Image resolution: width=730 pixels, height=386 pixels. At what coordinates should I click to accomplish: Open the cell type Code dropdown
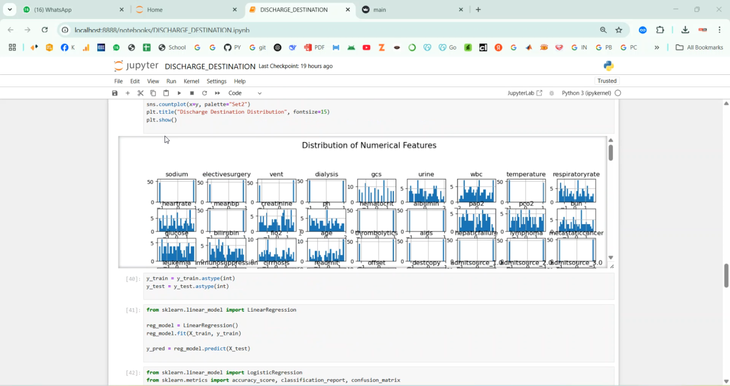tap(245, 93)
